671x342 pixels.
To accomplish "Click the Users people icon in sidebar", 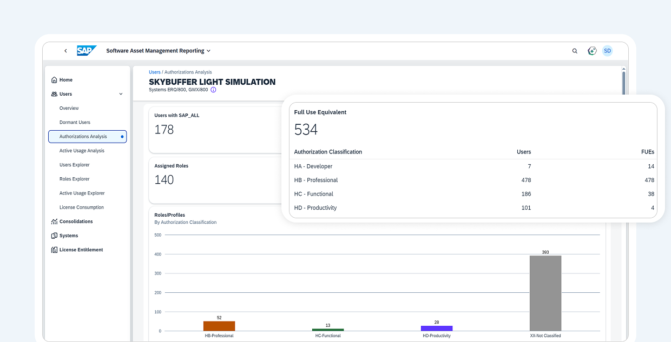I will coord(54,94).
